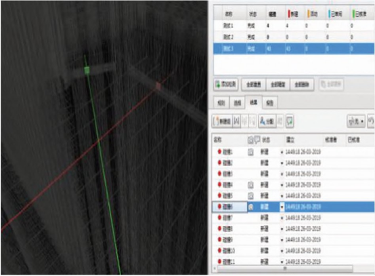Select clash result 碰撞10
This screenshot has height=276, width=375.
click(x=293, y=251)
